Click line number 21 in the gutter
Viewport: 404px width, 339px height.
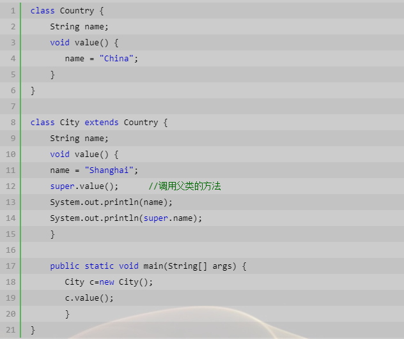(x=11, y=330)
